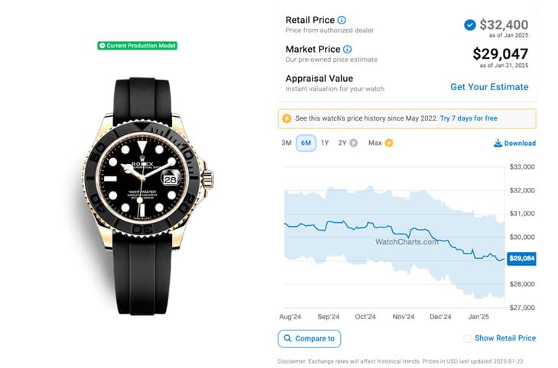Show the Max price history range
This screenshot has width=558, height=368.
coord(375,143)
